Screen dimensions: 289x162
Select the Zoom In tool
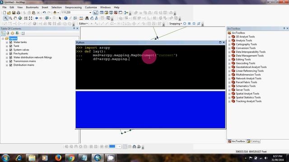[x=6, y=18]
